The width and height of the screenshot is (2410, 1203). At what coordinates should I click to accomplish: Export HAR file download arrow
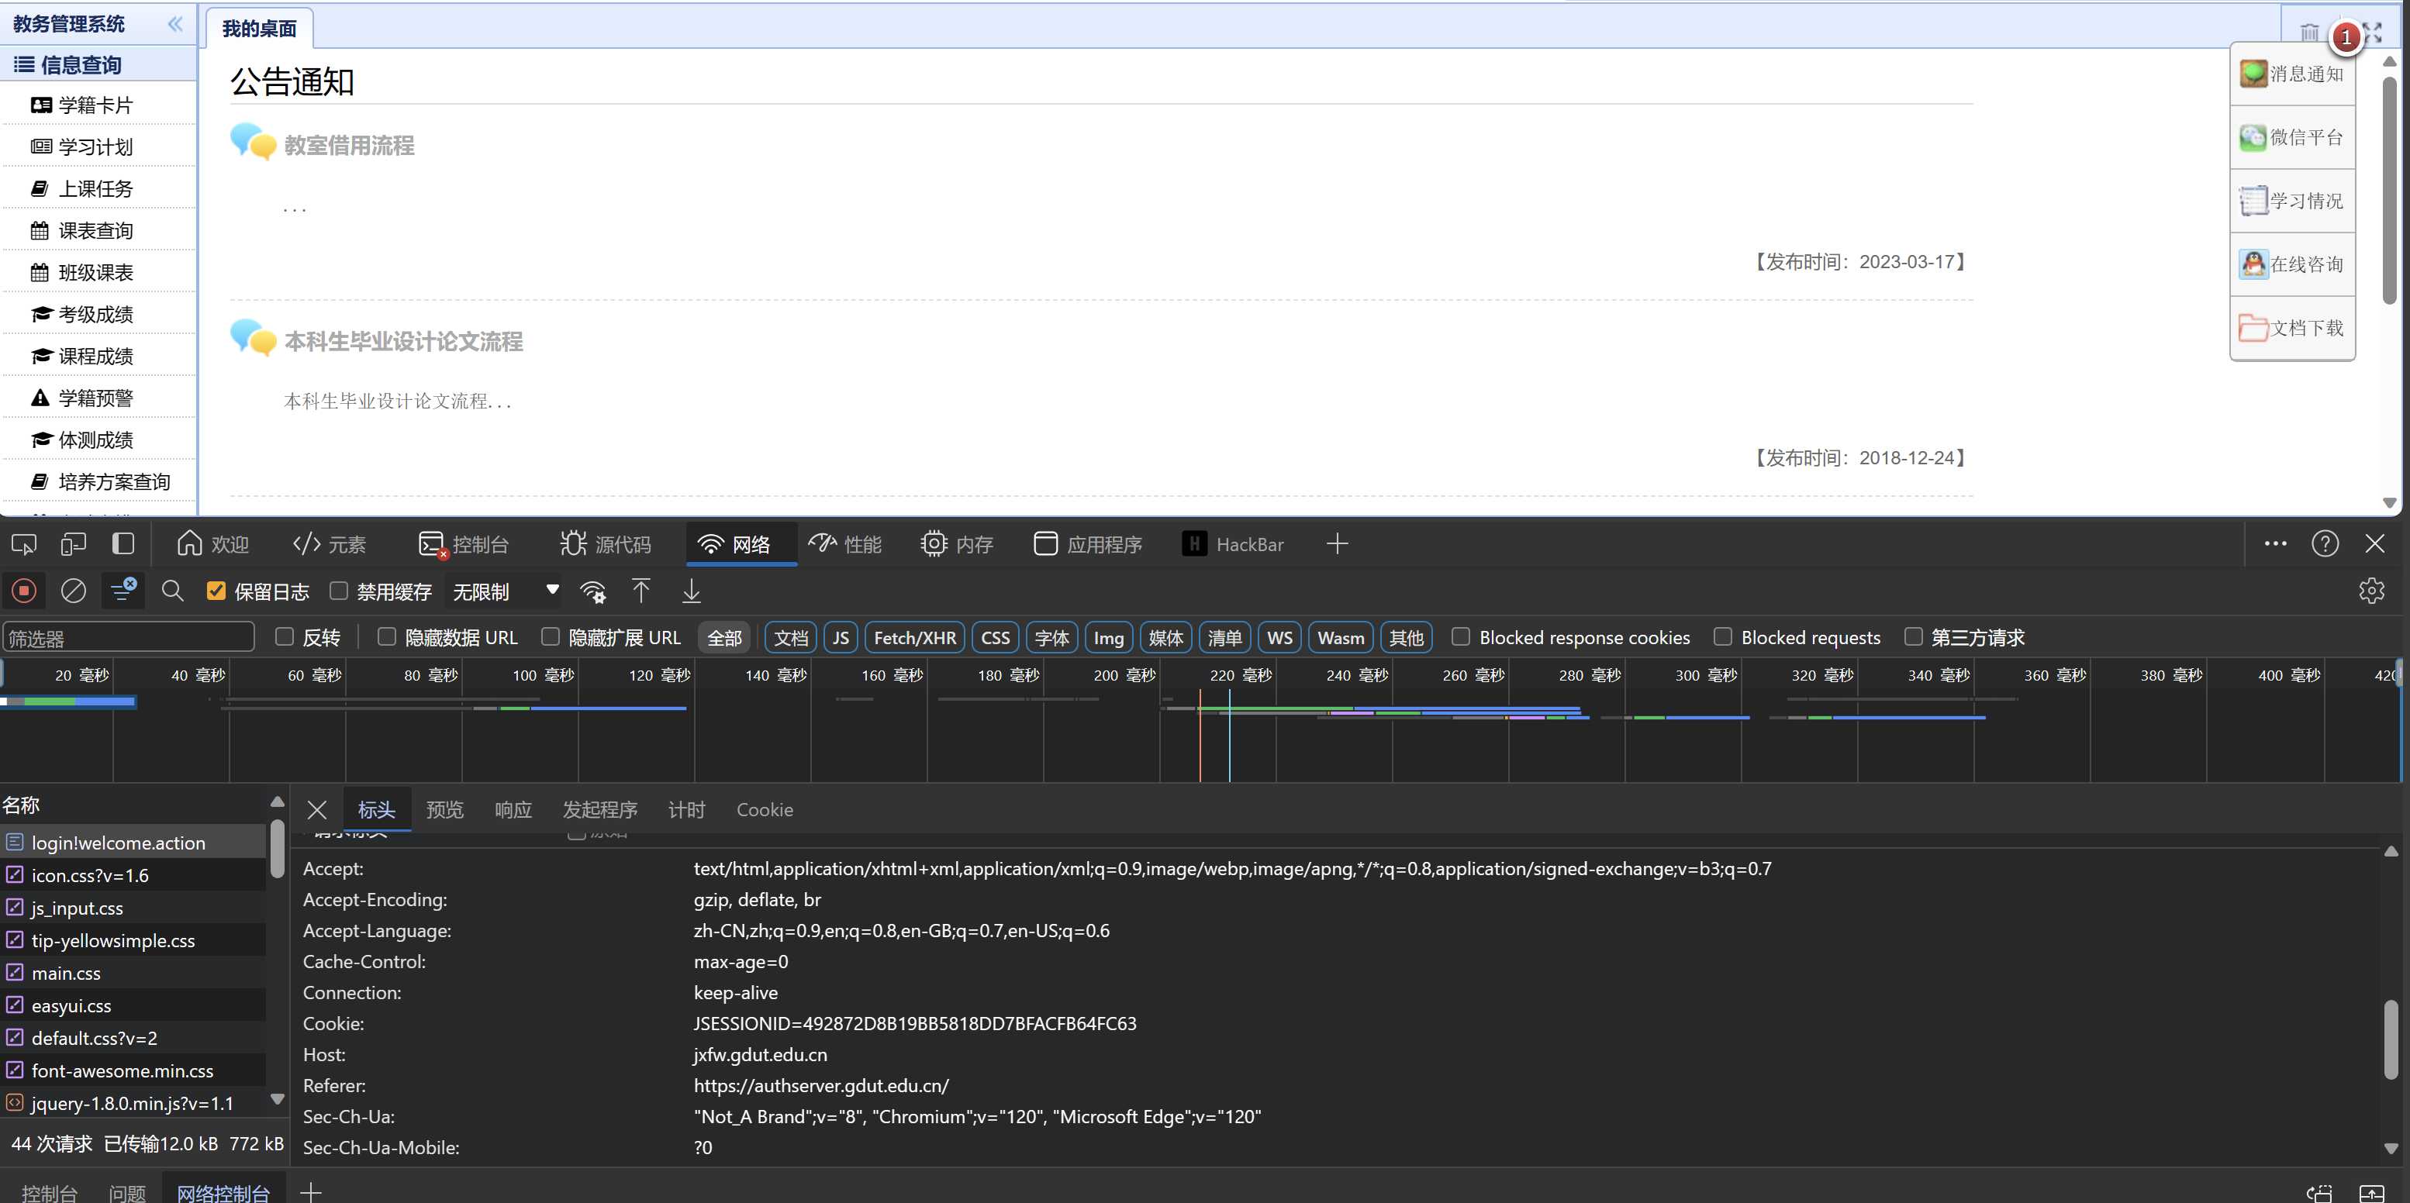point(692,591)
